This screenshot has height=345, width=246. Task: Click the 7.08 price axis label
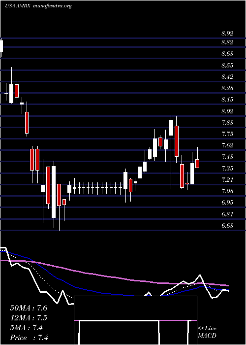click(227, 191)
